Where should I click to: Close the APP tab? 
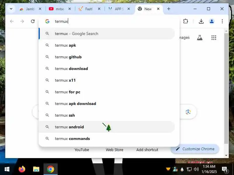(129, 9)
